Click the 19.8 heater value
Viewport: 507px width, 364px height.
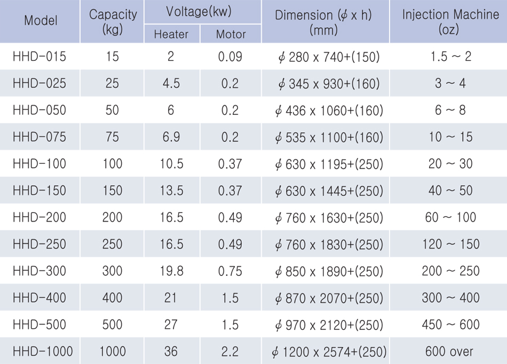coord(171,271)
